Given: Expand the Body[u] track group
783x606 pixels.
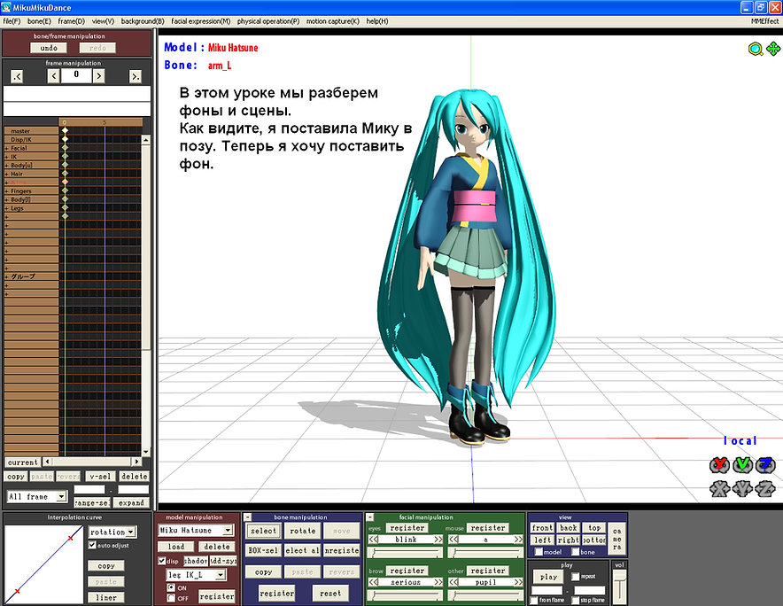Looking at the screenshot, I should 6,166.
